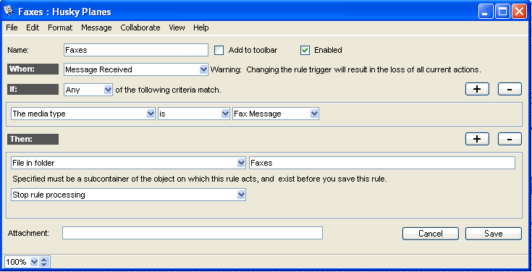Enable the Add to toolbar checkbox
Image resolution: width=532 pixels, height=272 pixels.
[219, 50]
